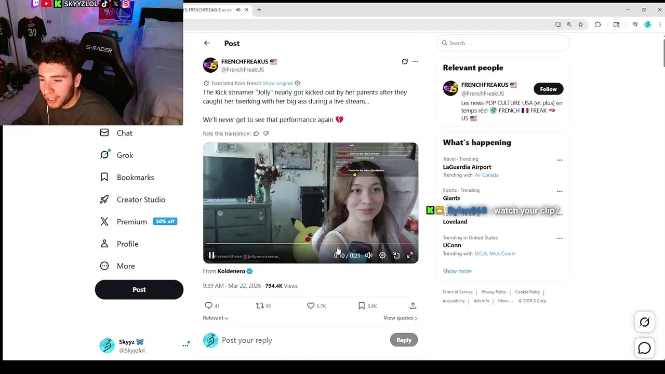
Task: Click Show original translation link
Action: point(277,83)
